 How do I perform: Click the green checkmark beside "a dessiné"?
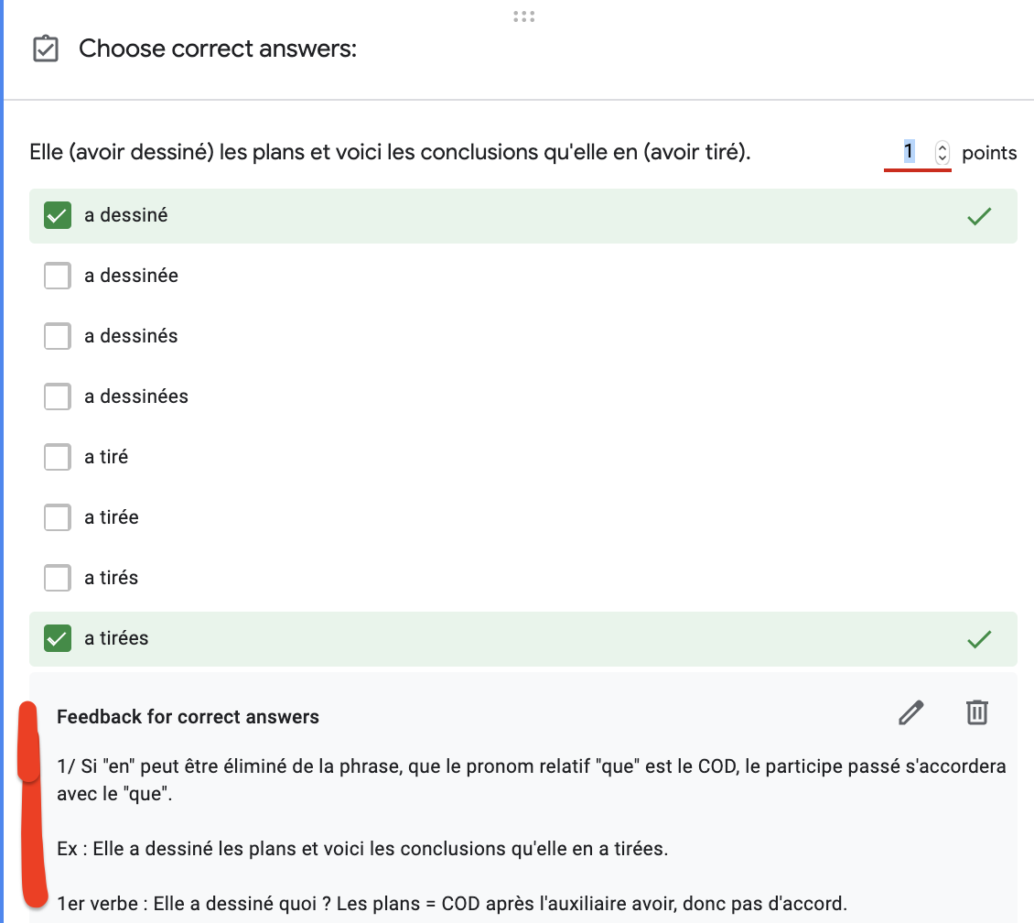click(x=979, y=216)
